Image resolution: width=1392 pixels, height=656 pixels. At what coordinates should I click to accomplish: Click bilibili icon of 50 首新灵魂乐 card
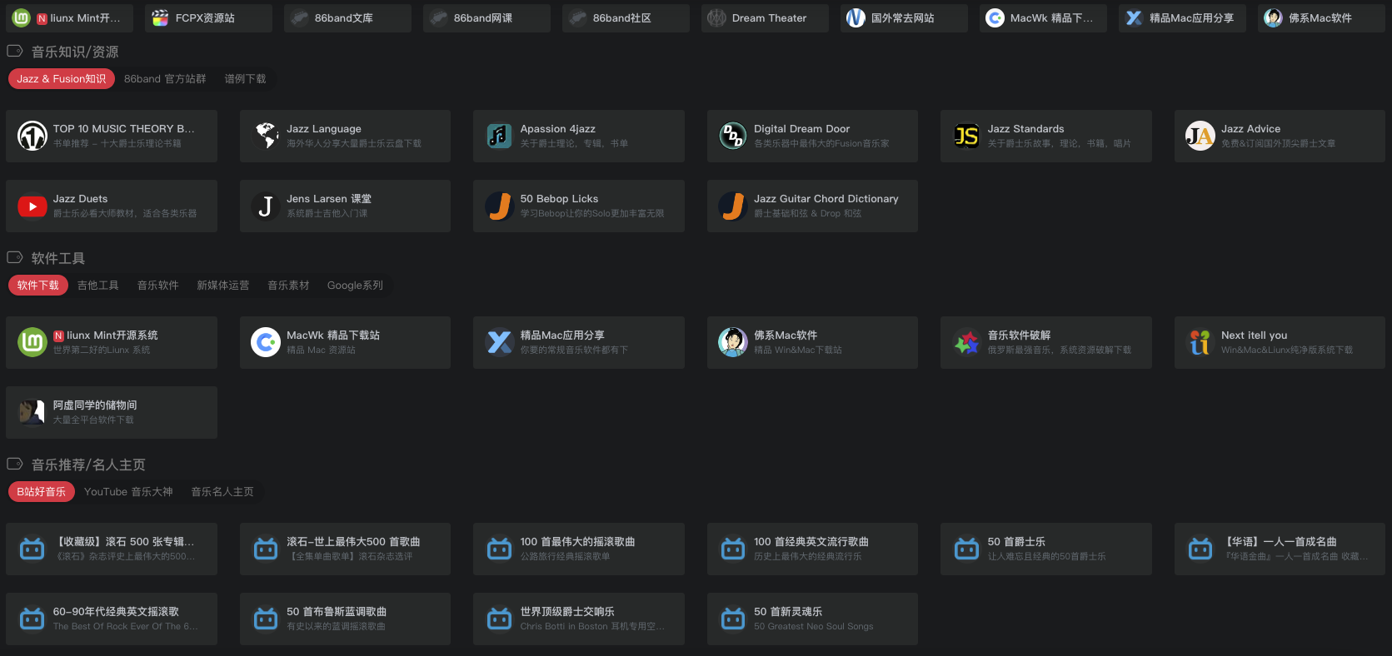pyautogui.click(x=733, y=619)
